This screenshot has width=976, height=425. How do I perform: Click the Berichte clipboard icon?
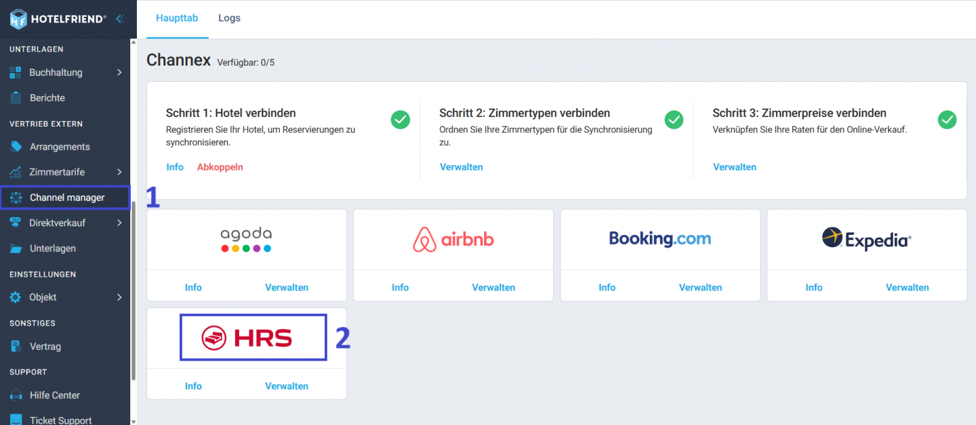click(16, 98)
